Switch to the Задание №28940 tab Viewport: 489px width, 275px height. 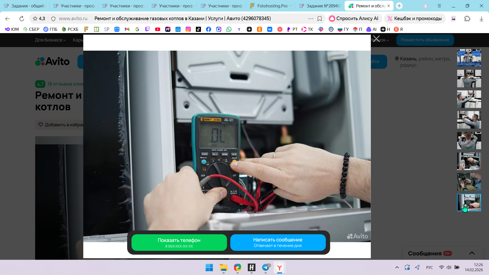(320, 6)
